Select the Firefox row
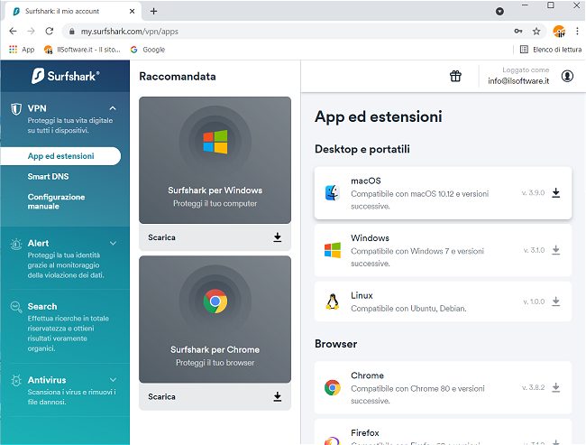Image resolution: width=586 pixels, height=445 pixels. click(x=443, y=432)
